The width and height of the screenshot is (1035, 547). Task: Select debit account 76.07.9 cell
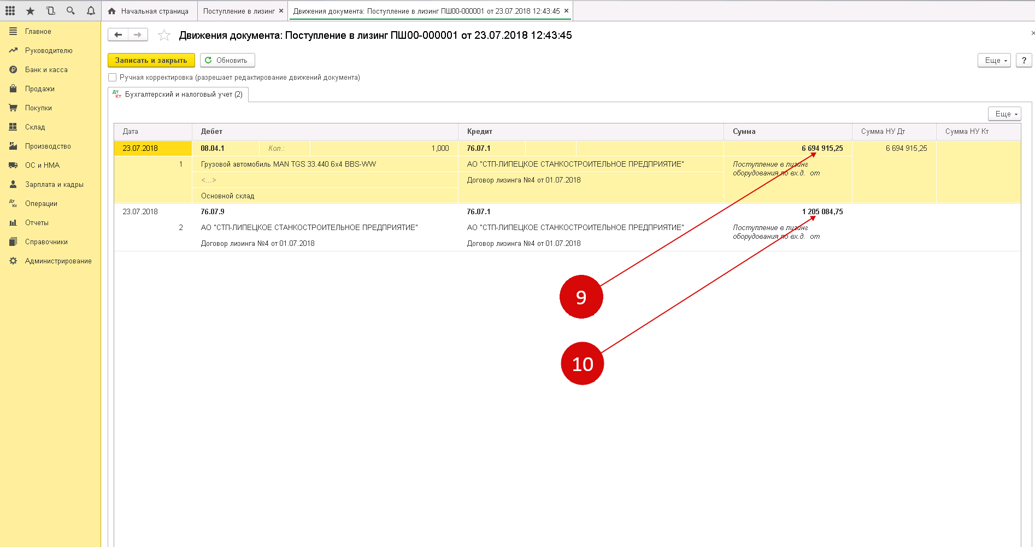(x=325, y=211)
